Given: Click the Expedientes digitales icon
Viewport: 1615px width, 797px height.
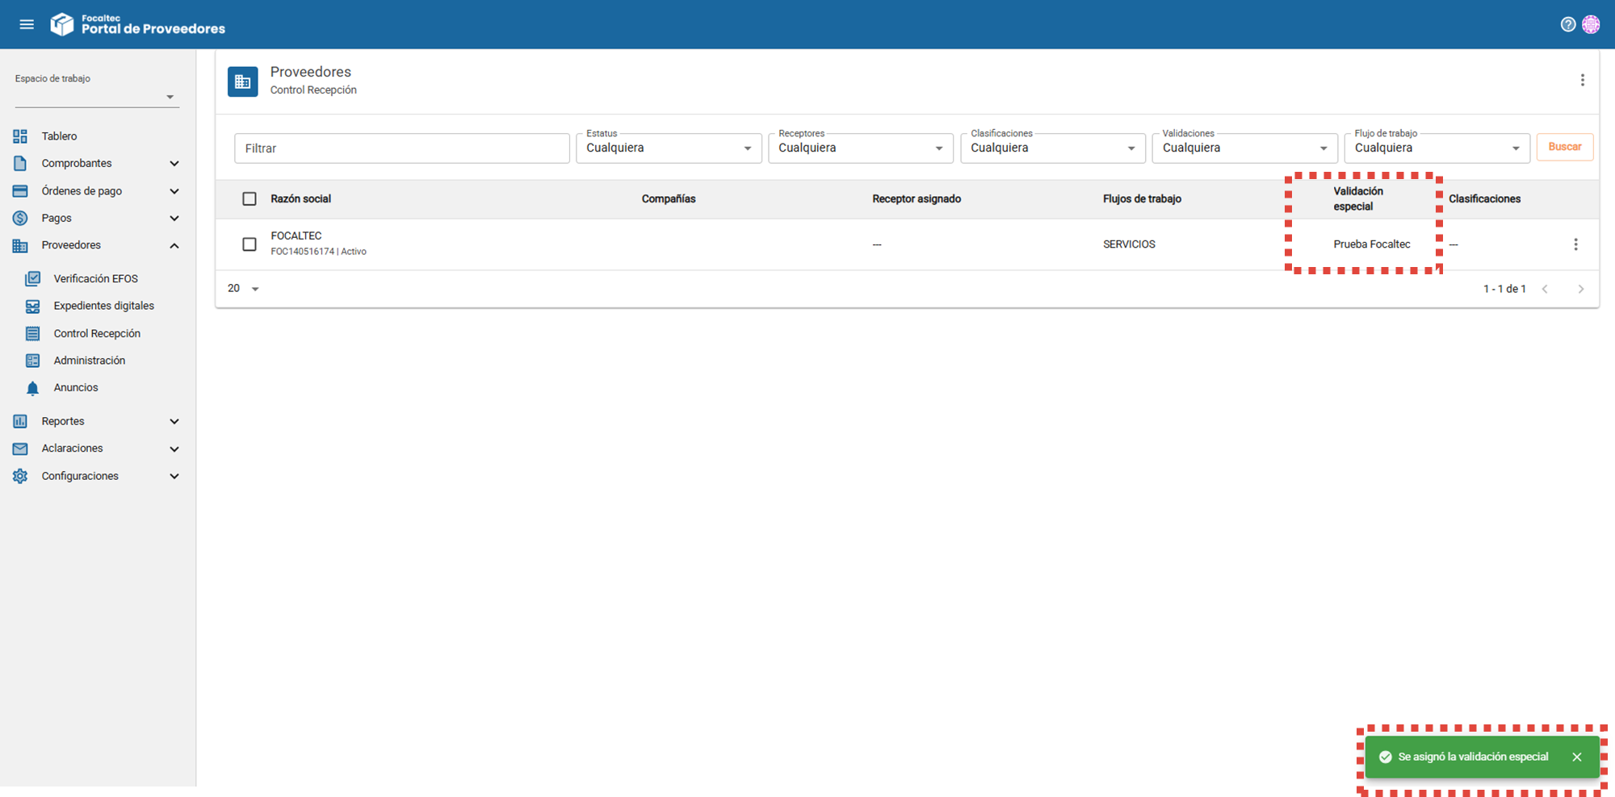Looking at the screenshot, I should pos(32,307).
